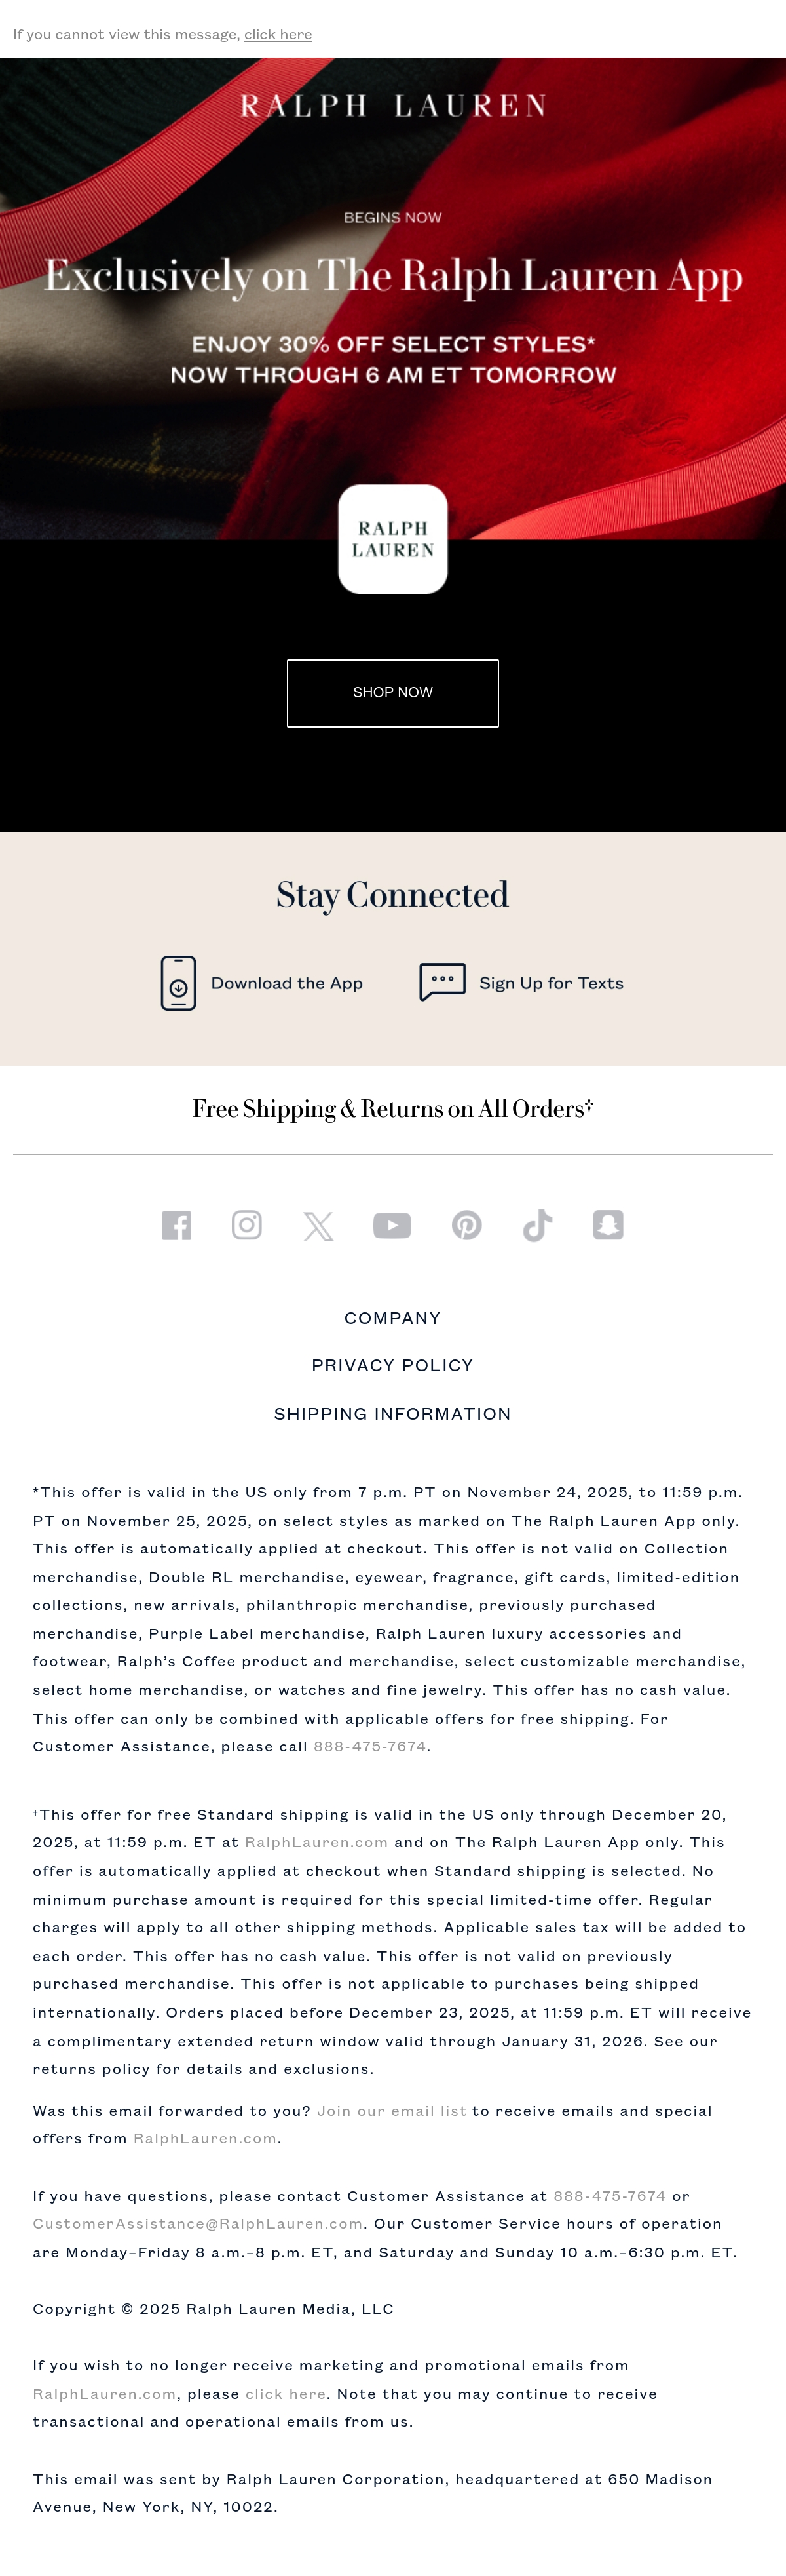Click the SHOP NOW button
The width and height of the screenshot is (786, 2576).
[x=392, y=693]
